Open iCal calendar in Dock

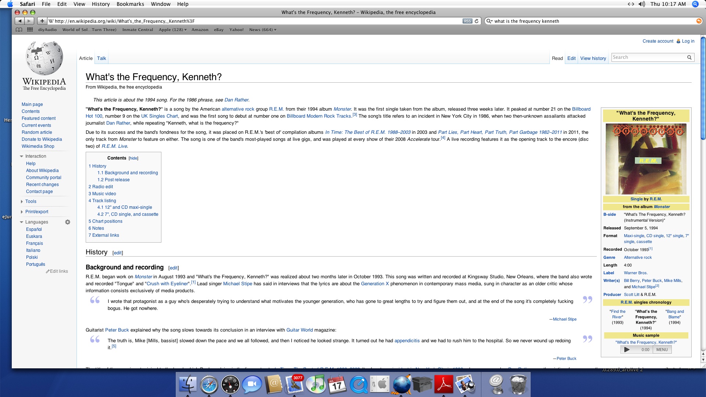[337, 384]
